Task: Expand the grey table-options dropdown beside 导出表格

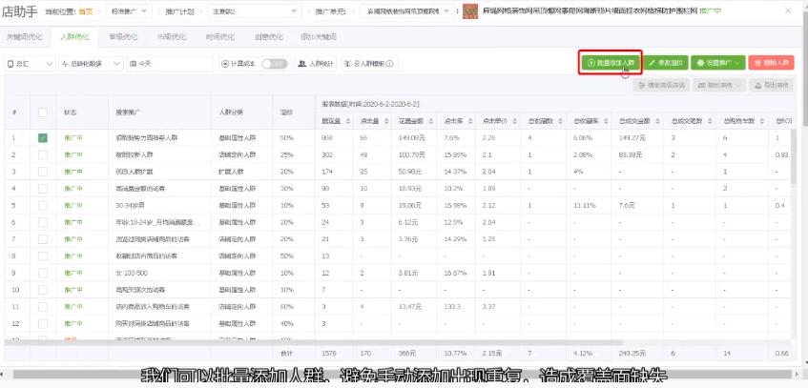Action: point(720,86)
